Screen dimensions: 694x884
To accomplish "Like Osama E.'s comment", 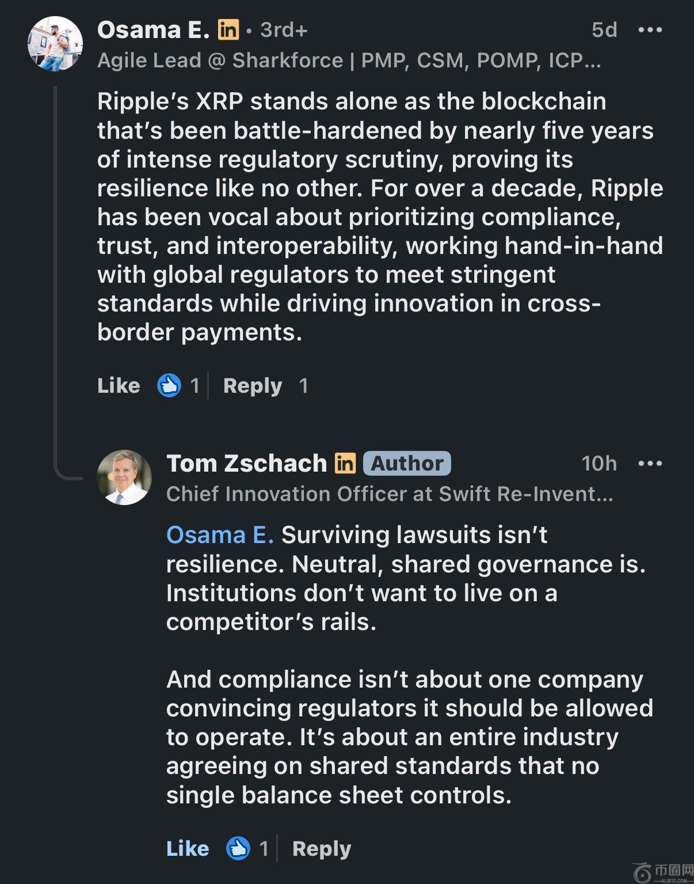I will click(x=119, y=385).
